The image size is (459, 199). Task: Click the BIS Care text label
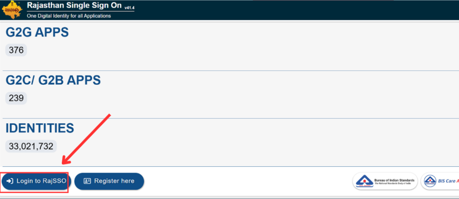pos(447,182)
